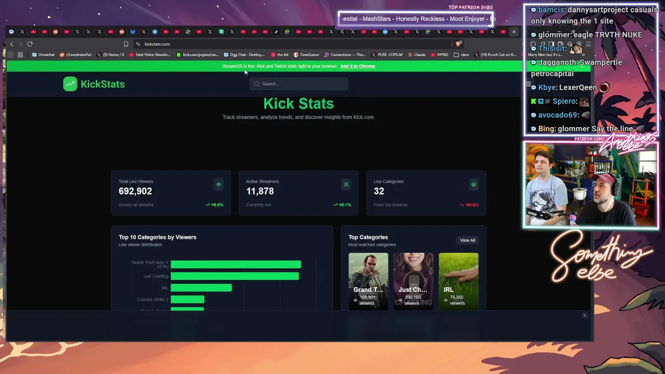
Task: Click the 11,878 active streamers value
Action: pyautogui.click(x=260, y=191)
